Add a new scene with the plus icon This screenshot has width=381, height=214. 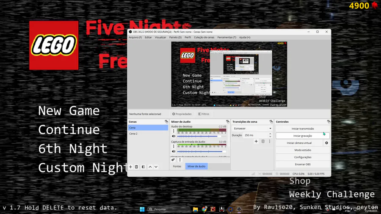[x=130, y=167]
